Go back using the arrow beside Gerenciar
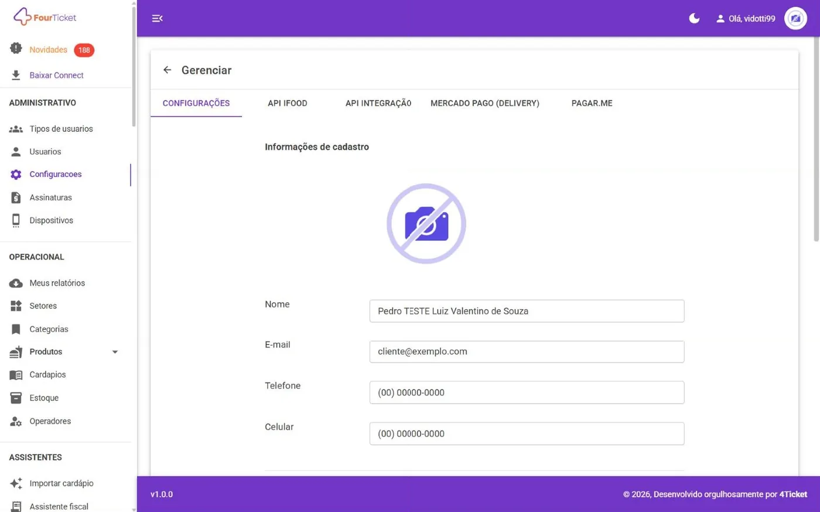The width and height of the screenshot is (820, 512). tap(168, 70)
